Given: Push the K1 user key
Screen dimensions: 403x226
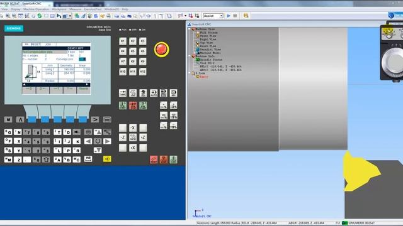Looking at the screenshot, I should [123, 41].
